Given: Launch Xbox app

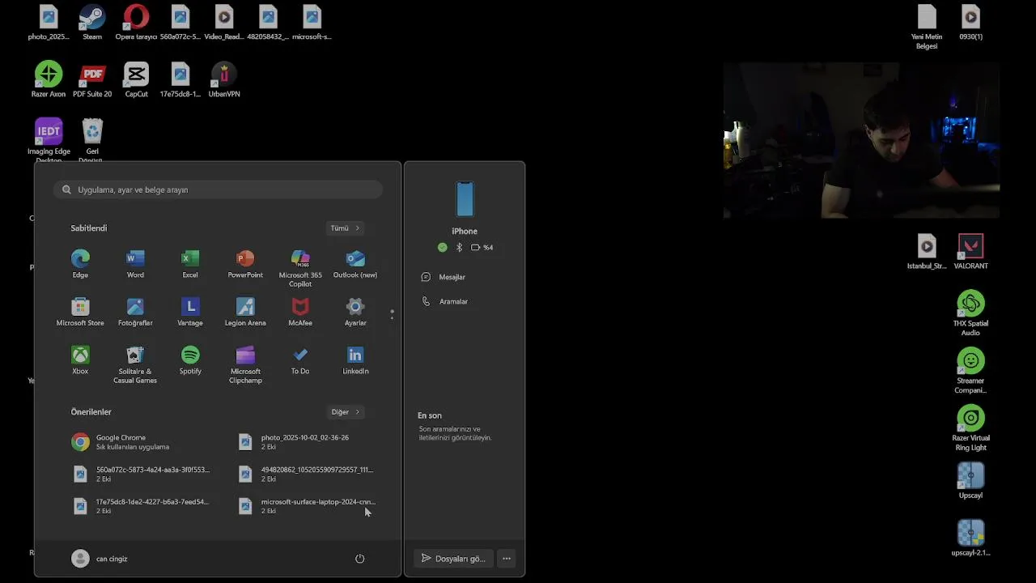Looking at the screenshot, I should [x=80, y=361].
